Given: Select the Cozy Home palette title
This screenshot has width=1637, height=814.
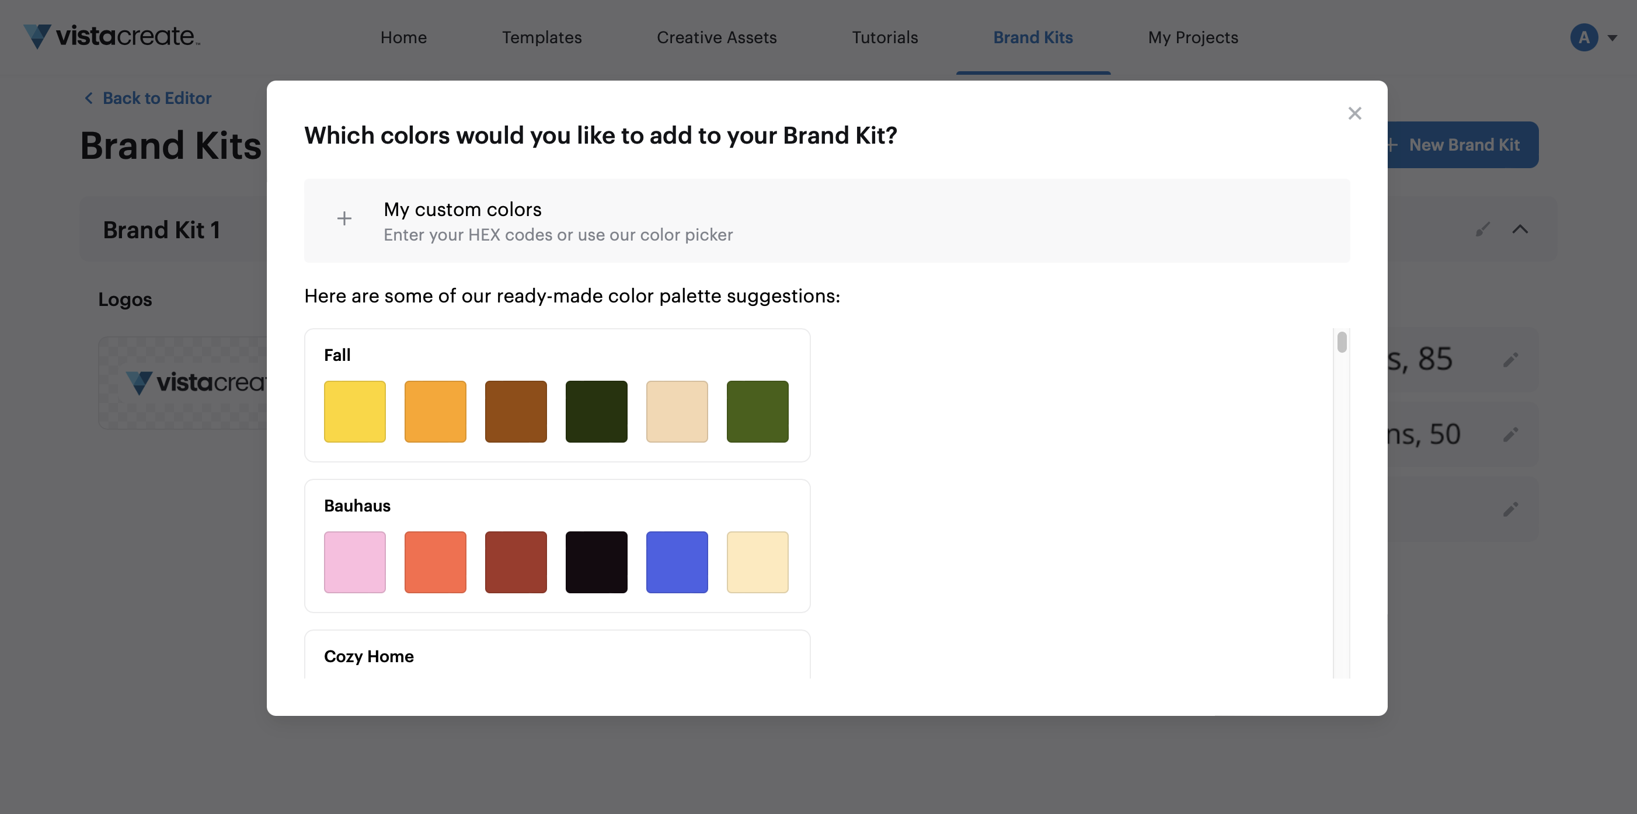Looking at the screenshot, I should pyautogui.click(x=368, y=656).
